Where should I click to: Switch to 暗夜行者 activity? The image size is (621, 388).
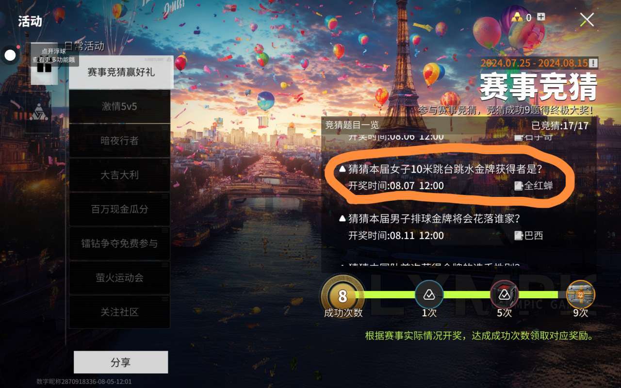coord(119,141)
